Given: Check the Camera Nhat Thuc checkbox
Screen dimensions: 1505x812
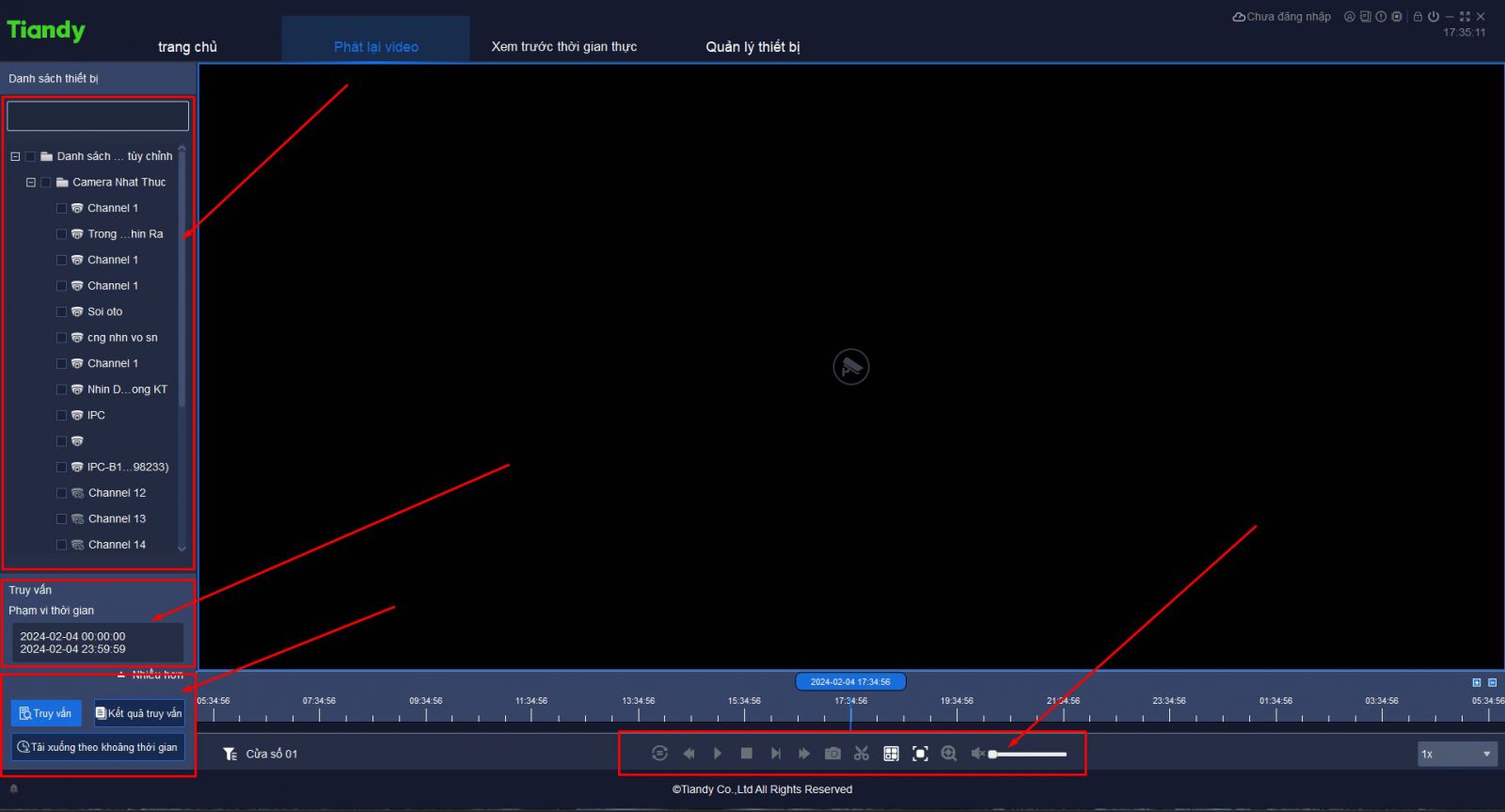Looking at the screenshot, I should pyautogui.click(x=46, y=182).
